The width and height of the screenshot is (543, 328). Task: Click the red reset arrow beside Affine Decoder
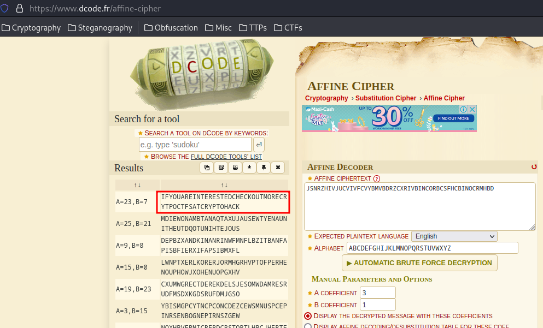pos(534,167)
